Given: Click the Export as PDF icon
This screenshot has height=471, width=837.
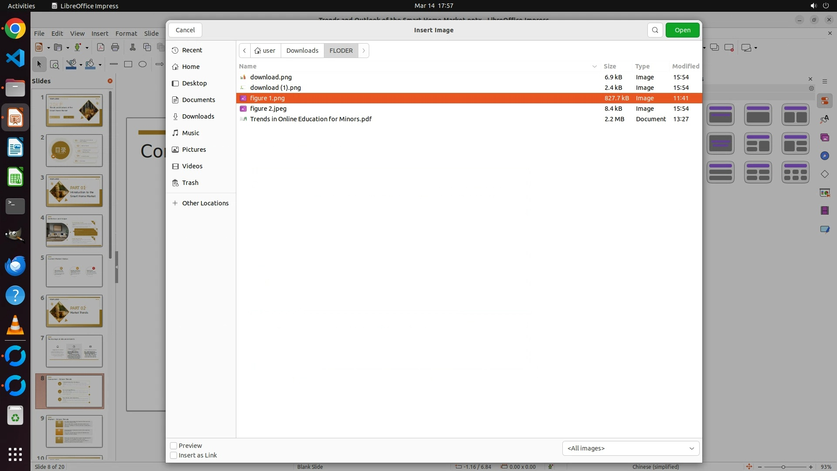Looking at the screenshot, I should pyautogui.click(x=101, y=47).
